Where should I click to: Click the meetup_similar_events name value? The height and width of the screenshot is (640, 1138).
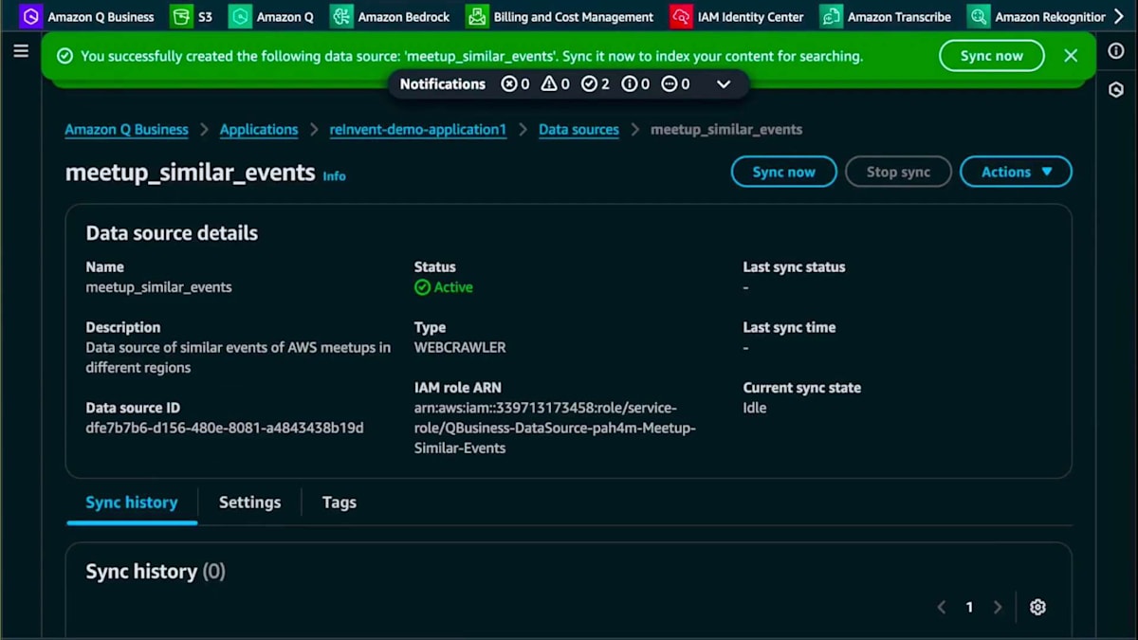[158, 287]
